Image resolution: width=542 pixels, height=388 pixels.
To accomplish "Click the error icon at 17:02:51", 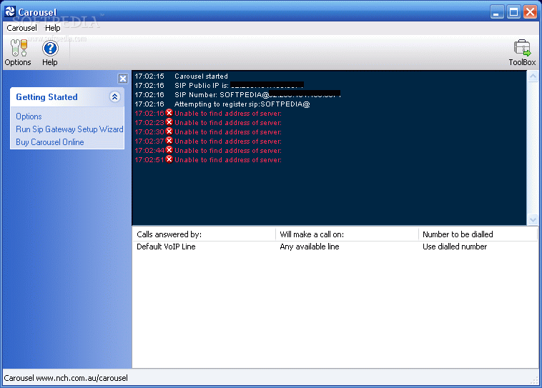I will coord(169,159).
